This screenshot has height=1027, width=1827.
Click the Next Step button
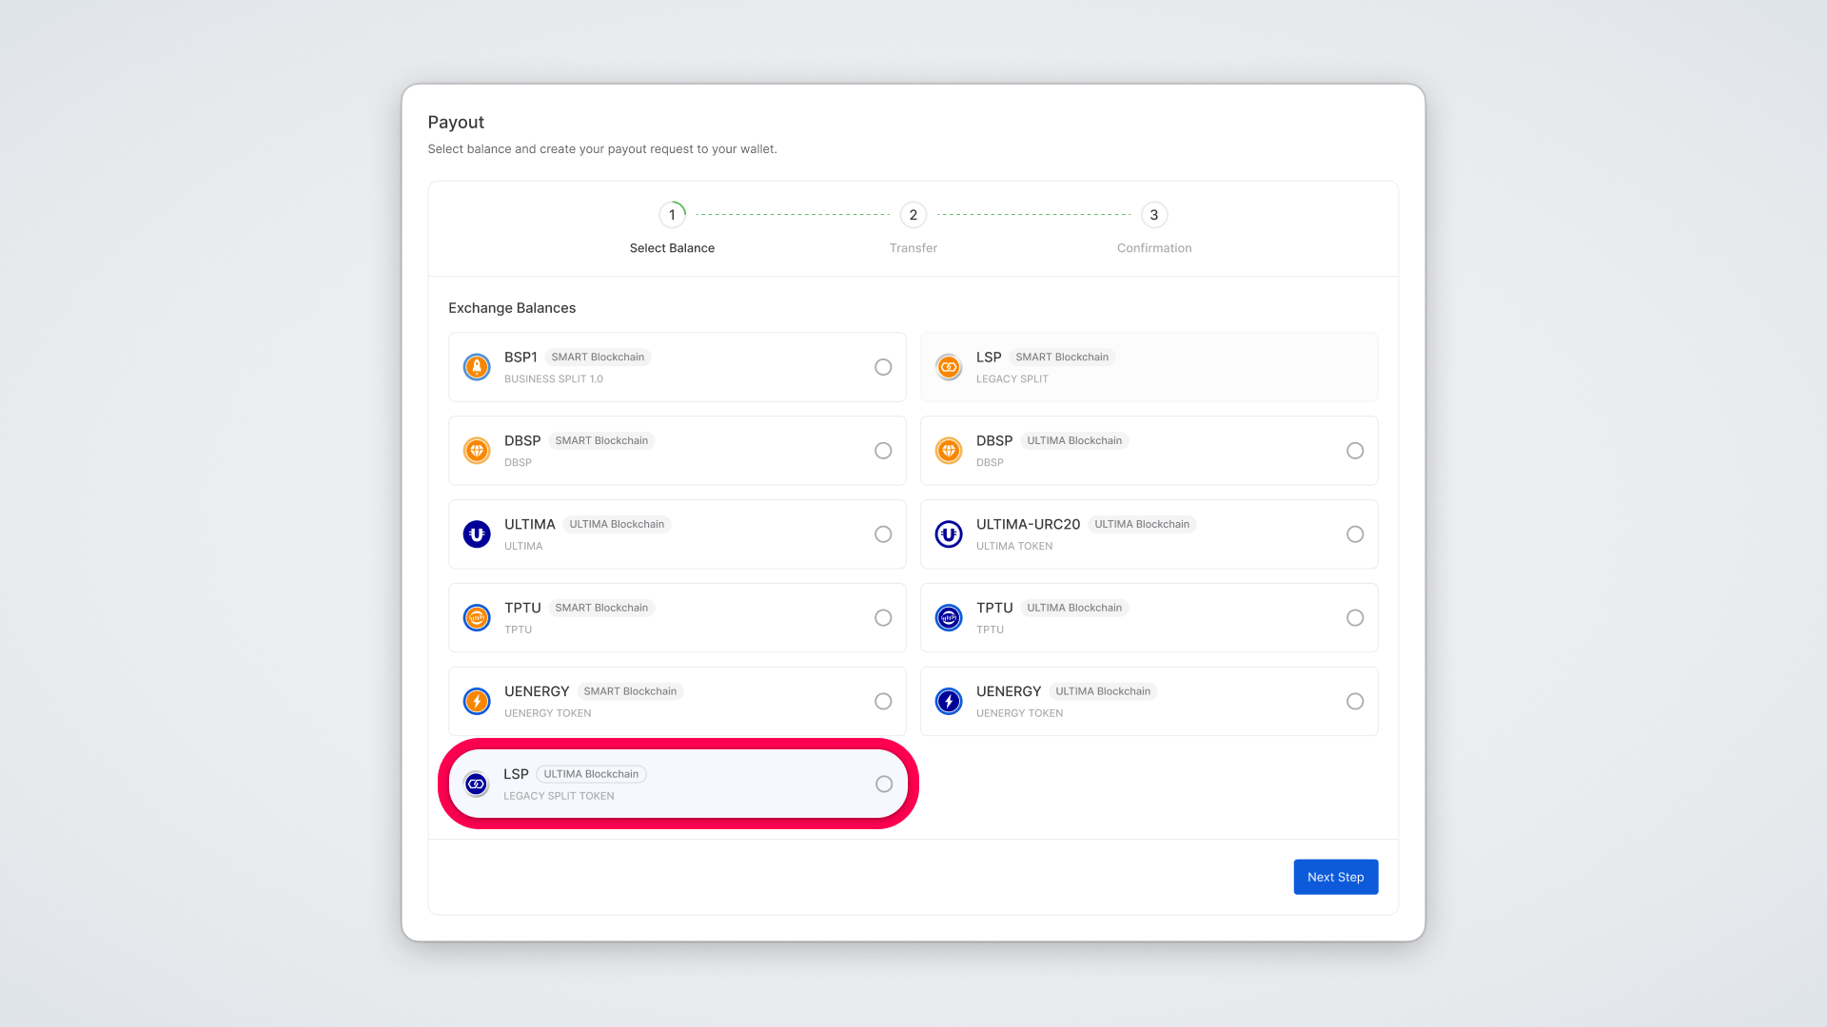(x=1335, y=877)
